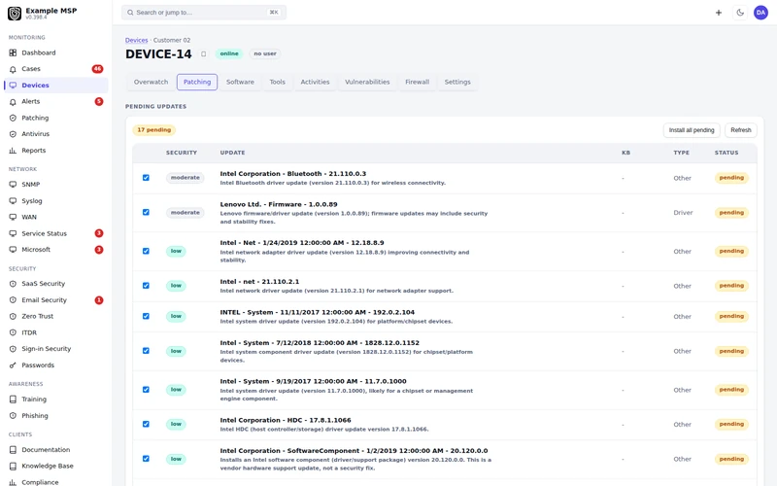Click the SNMP monitor icon

(13, 185)
